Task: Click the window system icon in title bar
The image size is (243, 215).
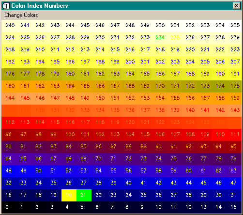Action: pos(6,6)
